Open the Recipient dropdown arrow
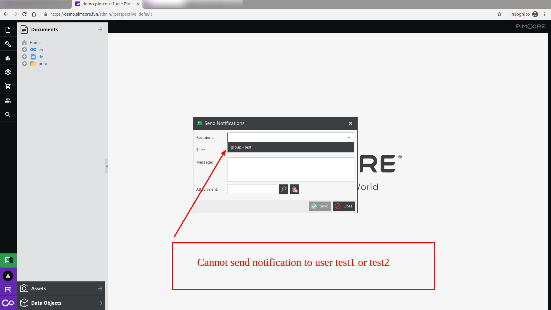Viewport: 551px width, 310px height. (348, 137)
